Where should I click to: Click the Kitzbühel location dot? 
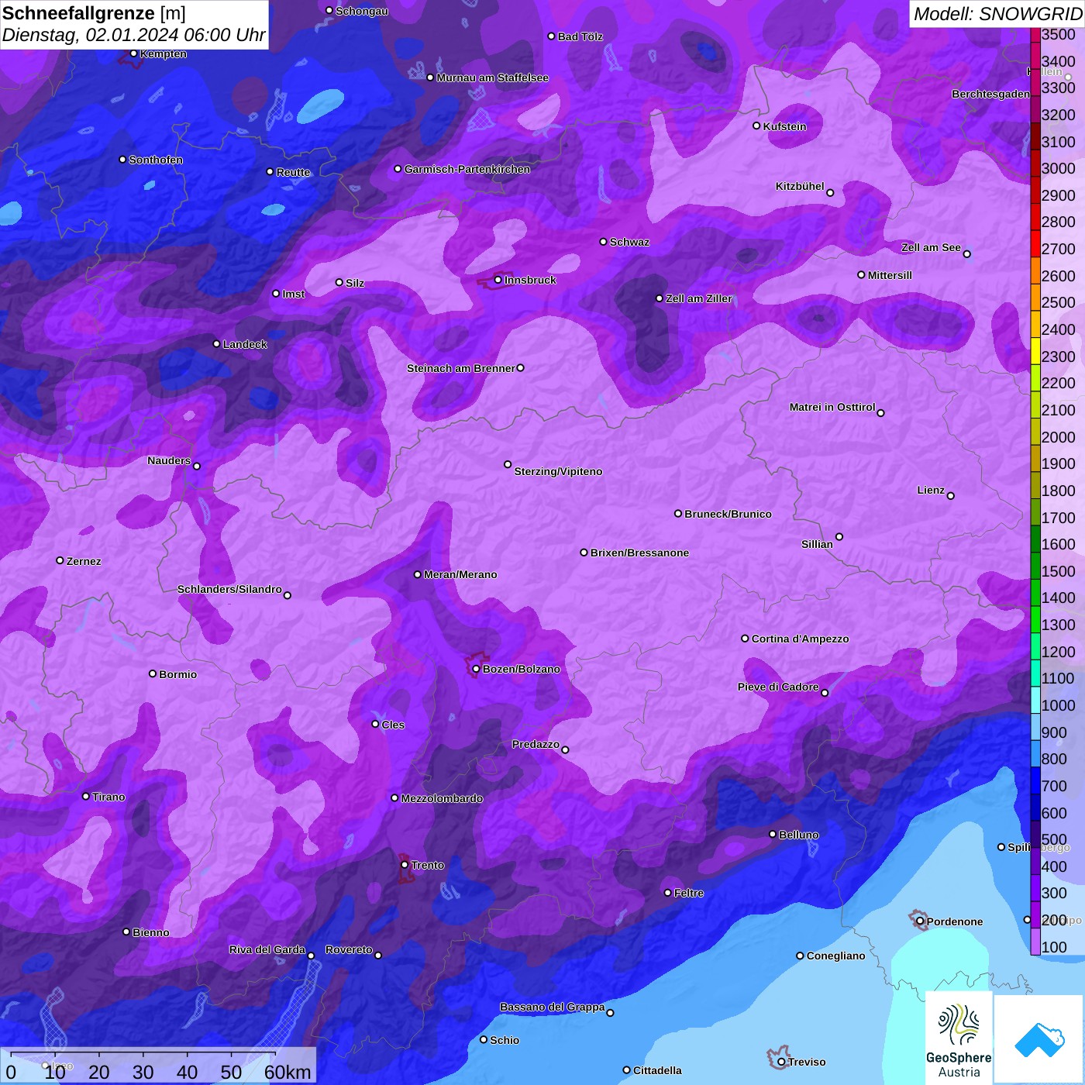coord(830,193)
